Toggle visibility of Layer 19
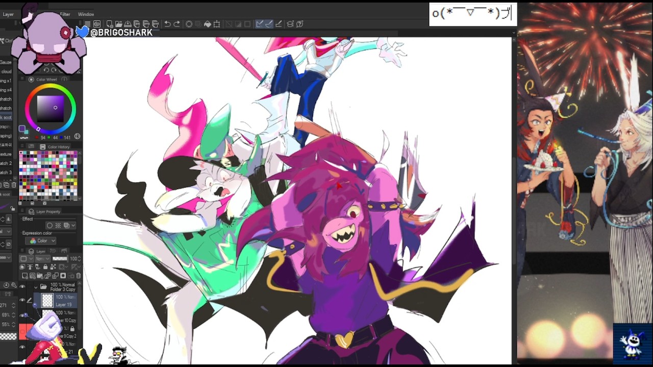This screenshot has height=367, width=653. click(22, 300)
